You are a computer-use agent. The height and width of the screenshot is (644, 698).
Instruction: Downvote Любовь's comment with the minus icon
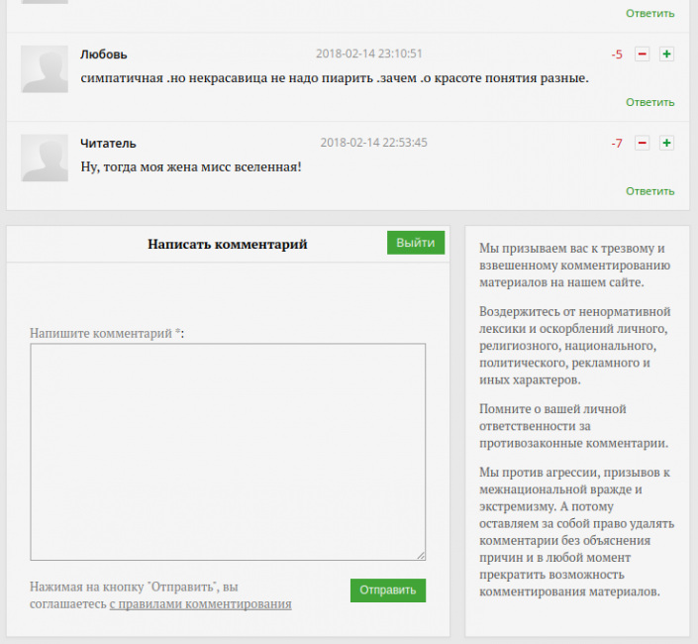click(642, 54)
